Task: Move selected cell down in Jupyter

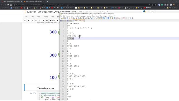Action: (47, 20)
